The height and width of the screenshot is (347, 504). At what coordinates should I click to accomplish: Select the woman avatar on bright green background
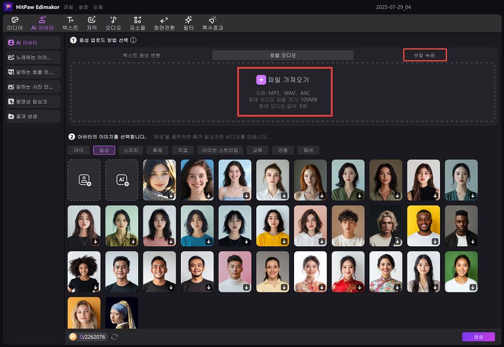click(x=461, y=272)
